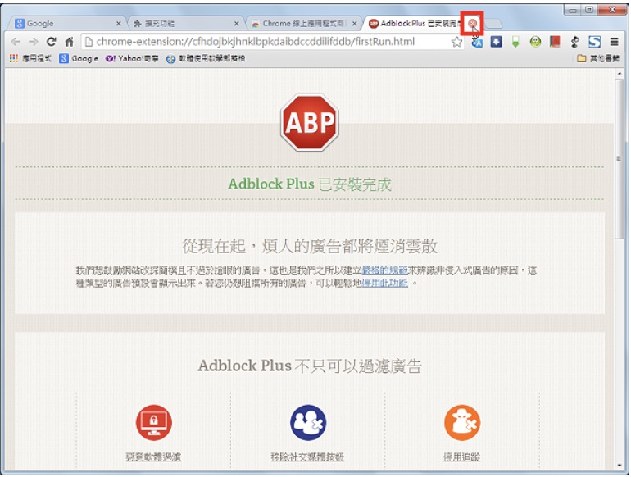Viewport: 631px width, 477px height.
Task: Open the 停用追蹤 link
Action: point(461,457)
